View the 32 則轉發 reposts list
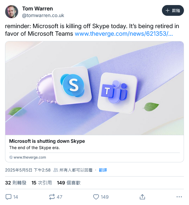Image resolution: width=189 pixels, height=205 pixels. (16, 183)
